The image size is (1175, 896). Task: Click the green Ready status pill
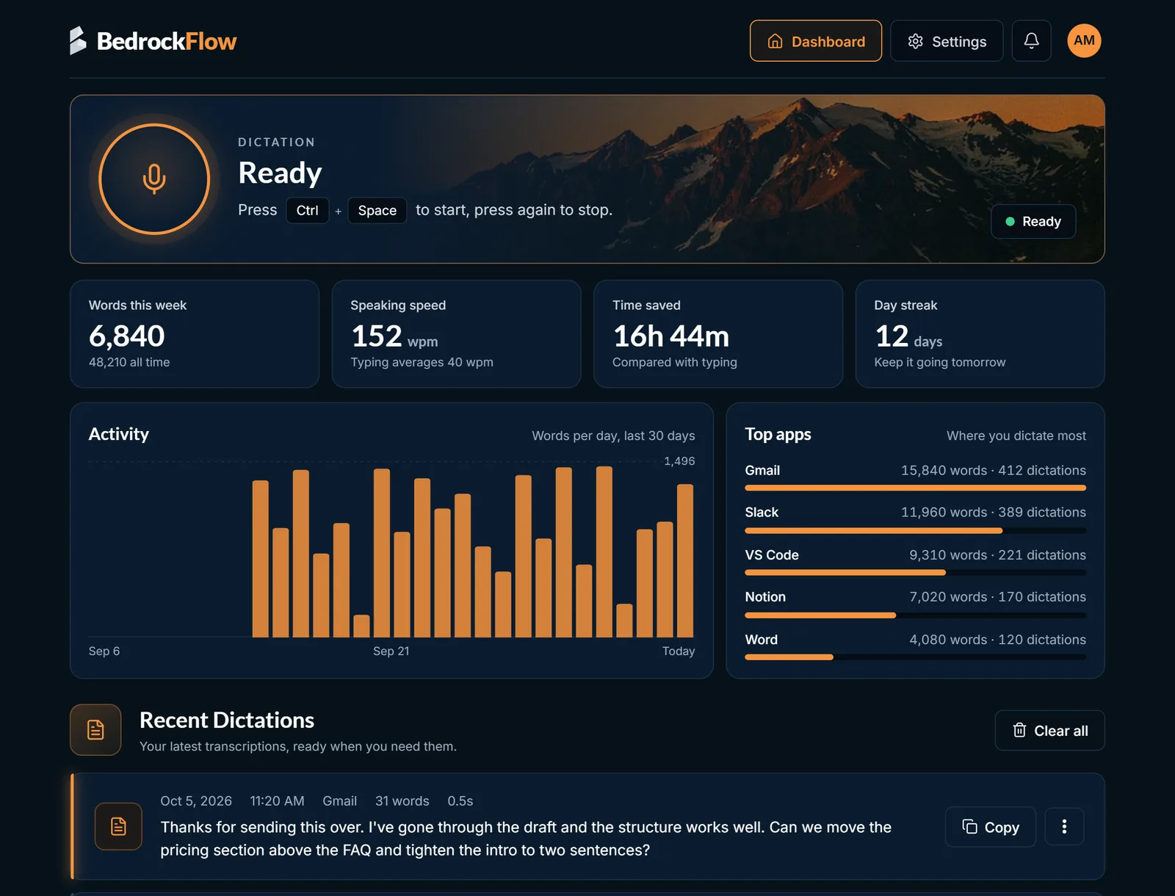(1033, 221)
